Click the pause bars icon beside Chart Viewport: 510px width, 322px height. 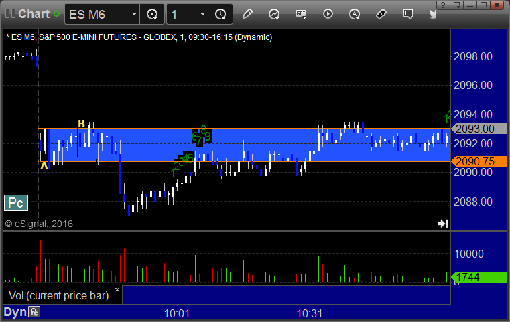click(x=10, y=13)
